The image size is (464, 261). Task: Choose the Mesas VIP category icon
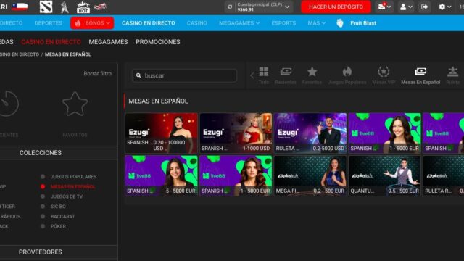[x=384, y=75]
